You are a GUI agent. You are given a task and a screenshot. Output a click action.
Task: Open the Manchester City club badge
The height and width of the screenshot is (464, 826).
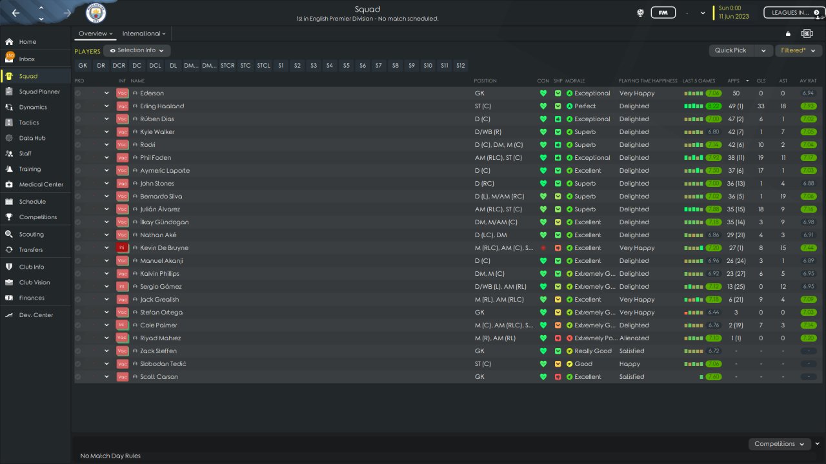click(x=96, y=13)
